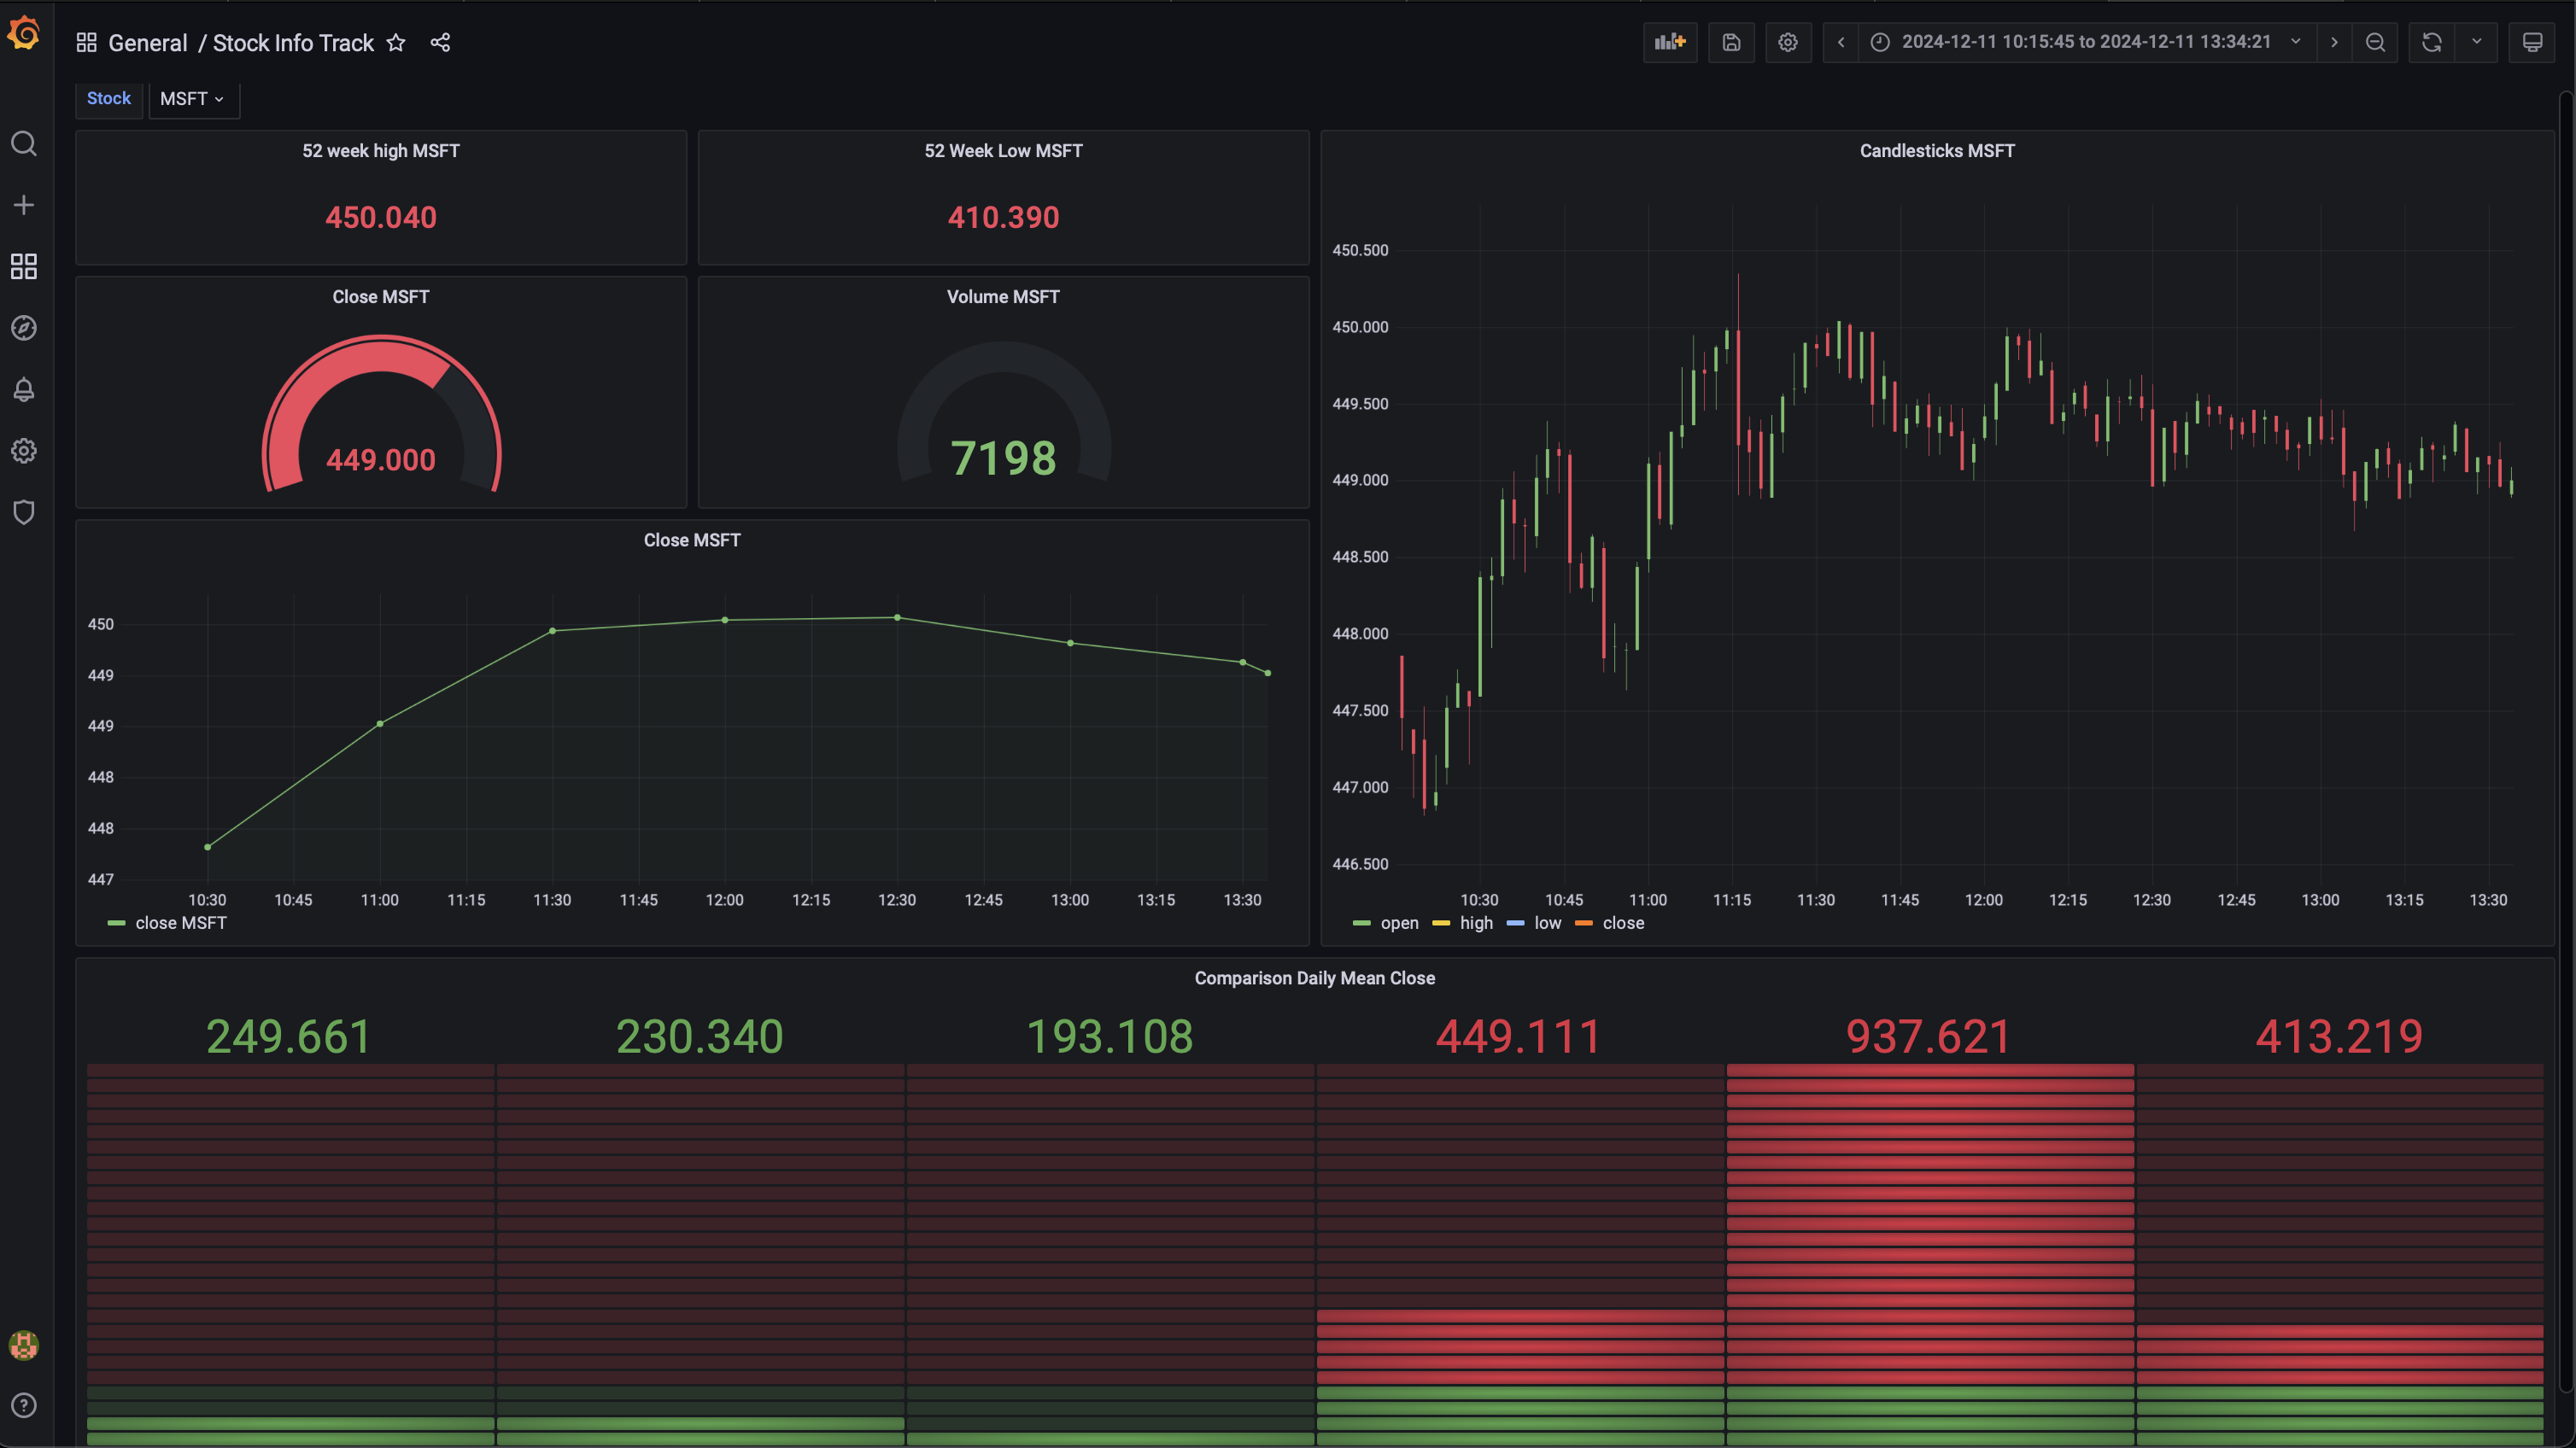
Task: Share the dashboard via the share icon
Action: [440, 42]
